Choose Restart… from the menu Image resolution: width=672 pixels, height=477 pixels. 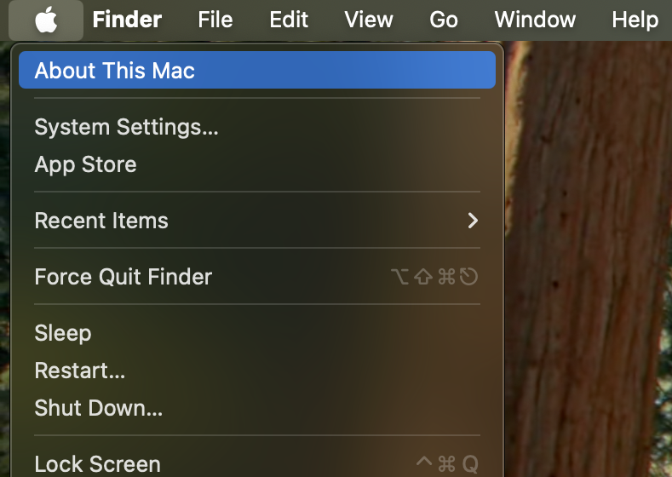257,371
